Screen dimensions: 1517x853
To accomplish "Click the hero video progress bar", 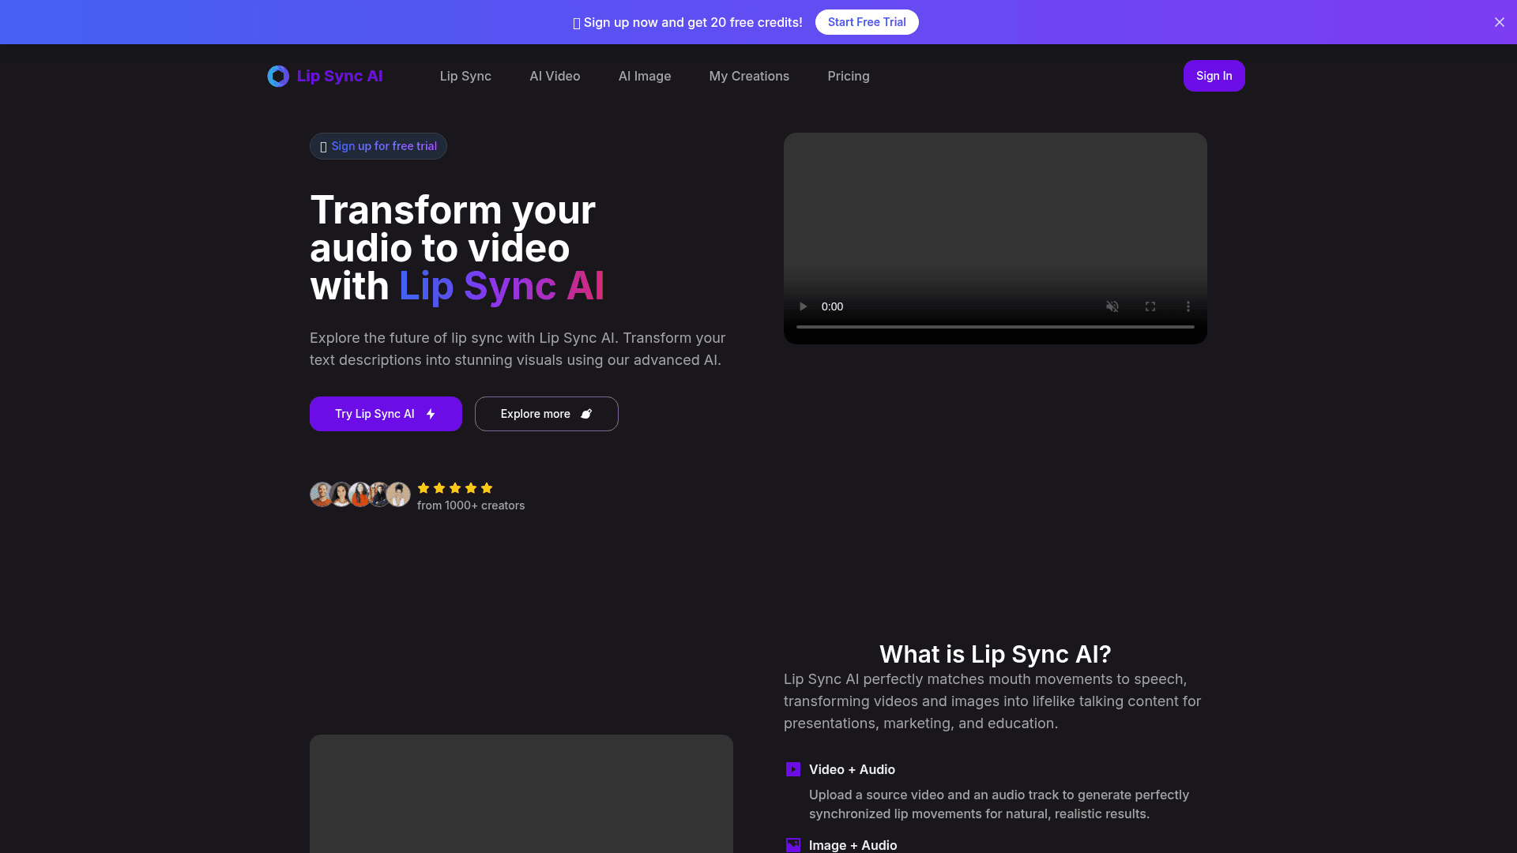I will pyautogui.click(x=996, y=327).
